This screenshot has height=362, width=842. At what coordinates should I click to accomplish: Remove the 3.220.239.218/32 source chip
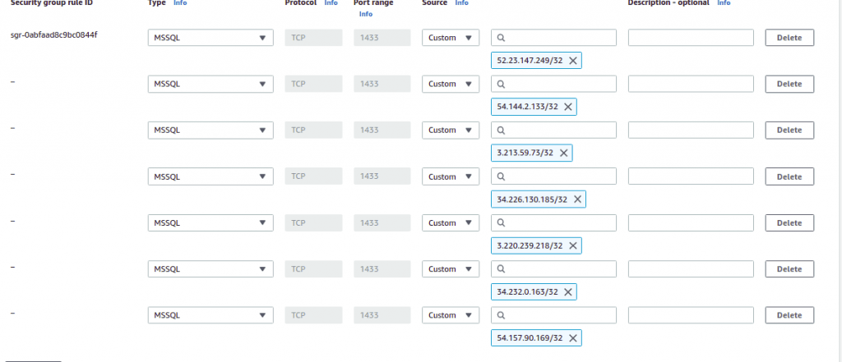pyautogui.click(x=572, y=245)
